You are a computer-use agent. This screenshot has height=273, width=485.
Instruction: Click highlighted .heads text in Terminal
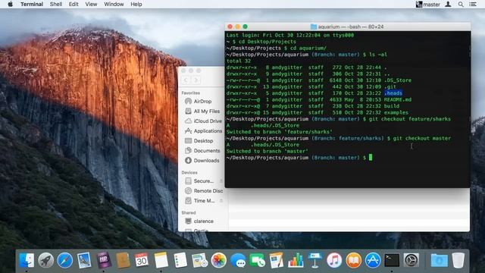click(x=393, y=93)
